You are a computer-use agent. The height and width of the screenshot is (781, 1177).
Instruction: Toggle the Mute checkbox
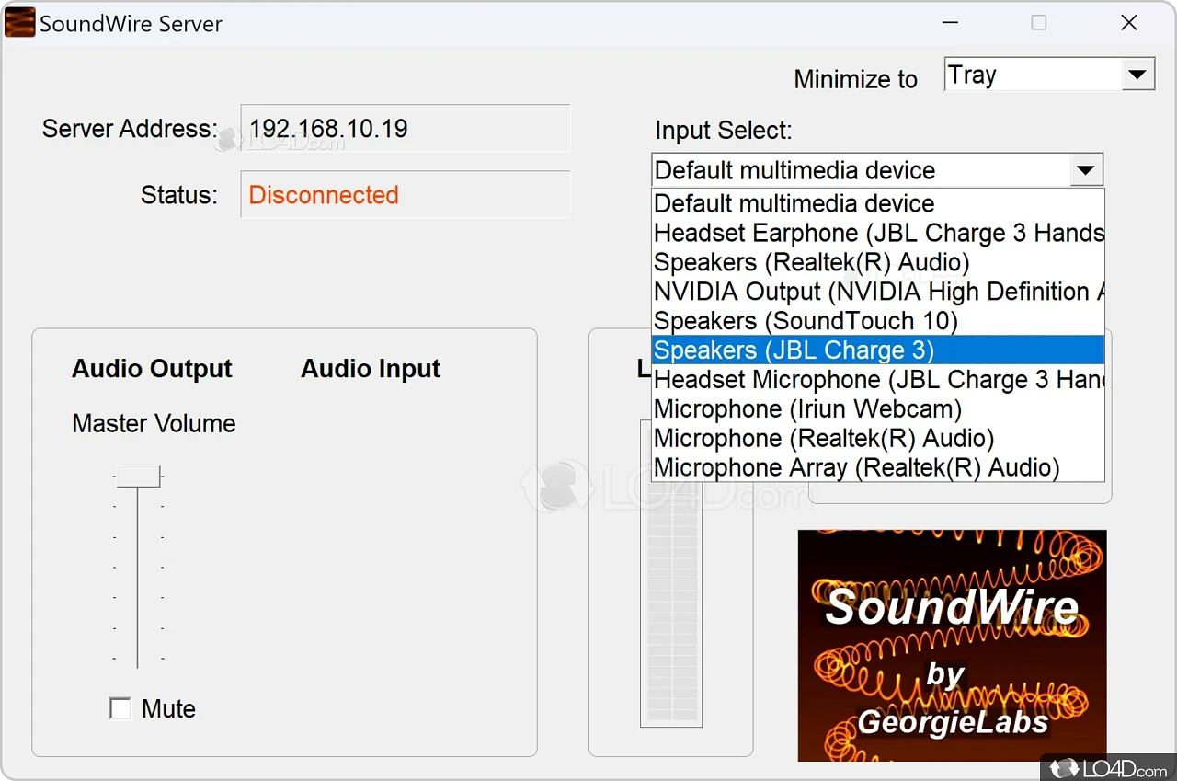pyautogui.click(x=120, y=708)
